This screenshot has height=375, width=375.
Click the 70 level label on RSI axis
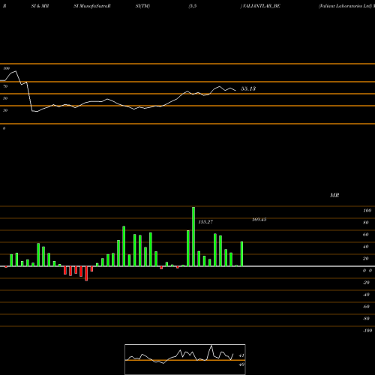pyautogui.click(x=5, y=86)
